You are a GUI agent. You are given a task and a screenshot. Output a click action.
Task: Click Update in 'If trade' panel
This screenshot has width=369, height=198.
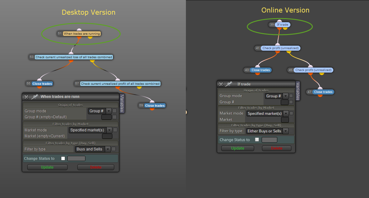pos(238,148)
